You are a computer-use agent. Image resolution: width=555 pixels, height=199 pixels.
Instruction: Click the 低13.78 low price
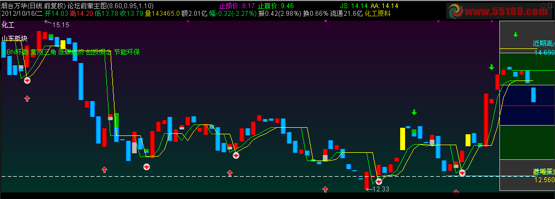pyautogui.click(x=106, y=14)
